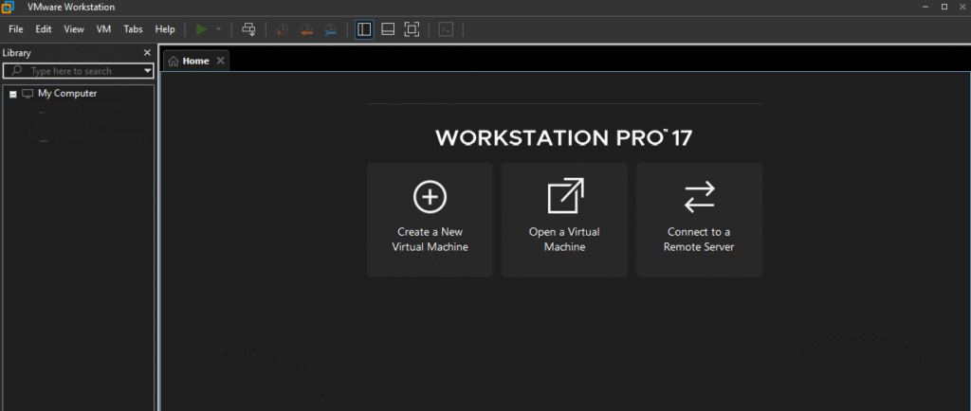Screen dimensions: 971x411
Task: Open the File menu
Action: pos(16,29)
